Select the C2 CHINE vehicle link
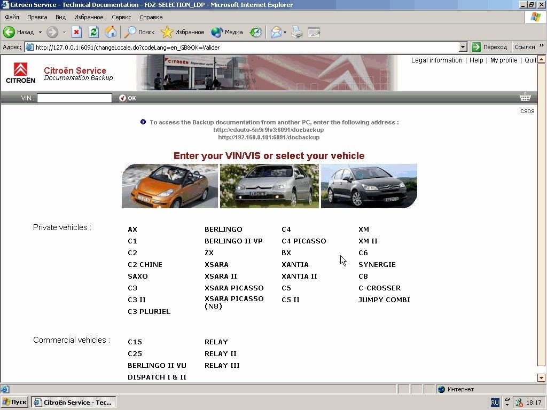547x410 pixels. click(x=145, y=265)
